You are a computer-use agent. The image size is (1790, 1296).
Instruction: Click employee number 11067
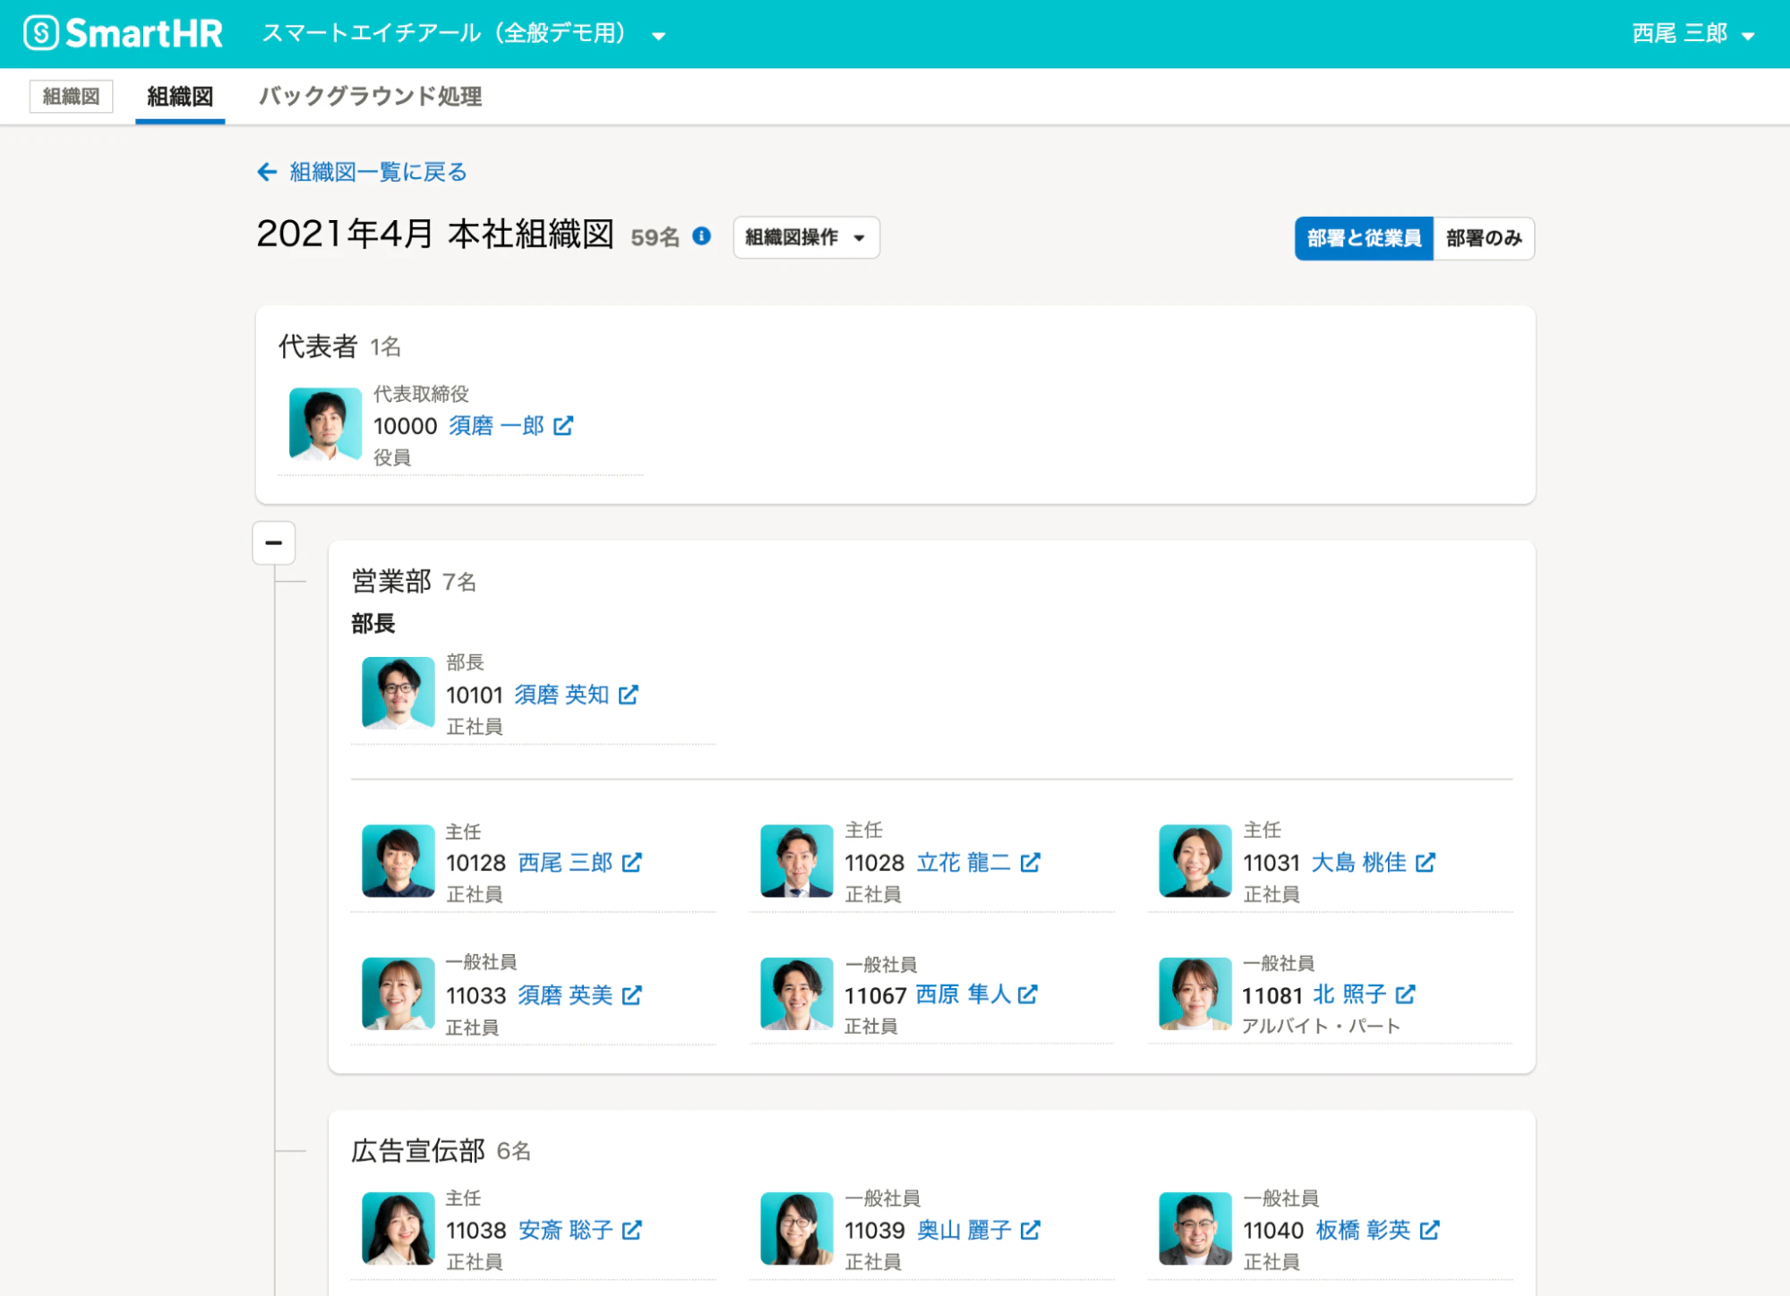pos(876,995)
